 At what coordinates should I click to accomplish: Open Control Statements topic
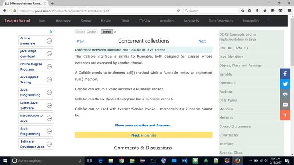pos(235,126)
